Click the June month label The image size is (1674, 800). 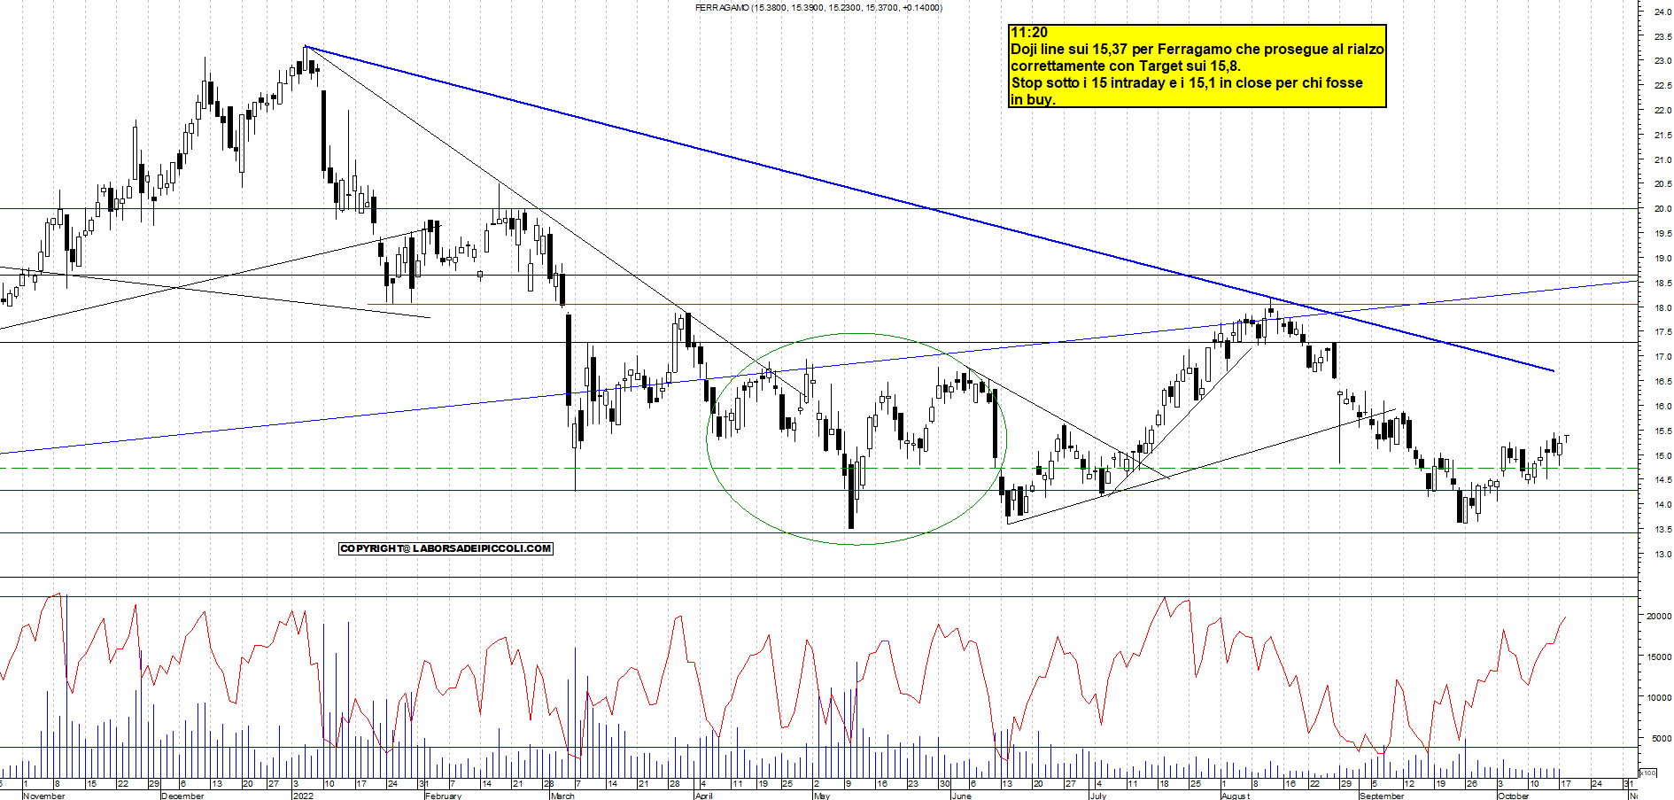961,796
